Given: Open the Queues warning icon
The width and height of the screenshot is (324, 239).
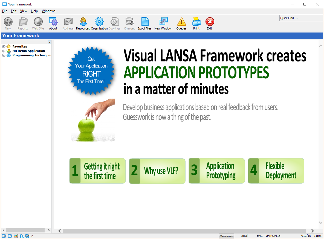Looking at the screenshot, I should 181,22.
